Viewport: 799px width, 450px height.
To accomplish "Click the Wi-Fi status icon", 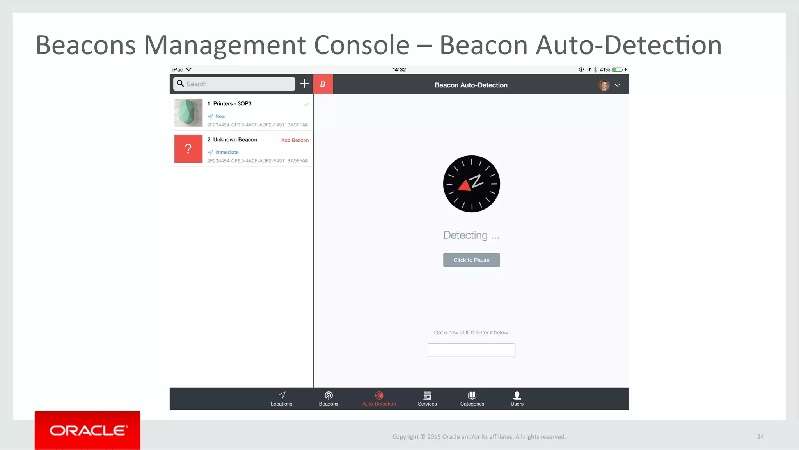I will click(x=189, y=69).
